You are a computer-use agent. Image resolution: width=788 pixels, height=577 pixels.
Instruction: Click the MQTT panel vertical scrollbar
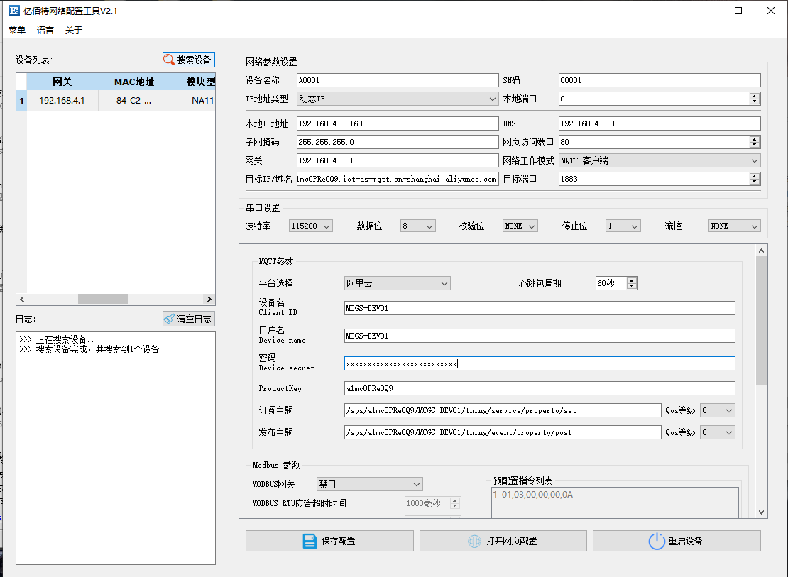(x=762, y=319)
